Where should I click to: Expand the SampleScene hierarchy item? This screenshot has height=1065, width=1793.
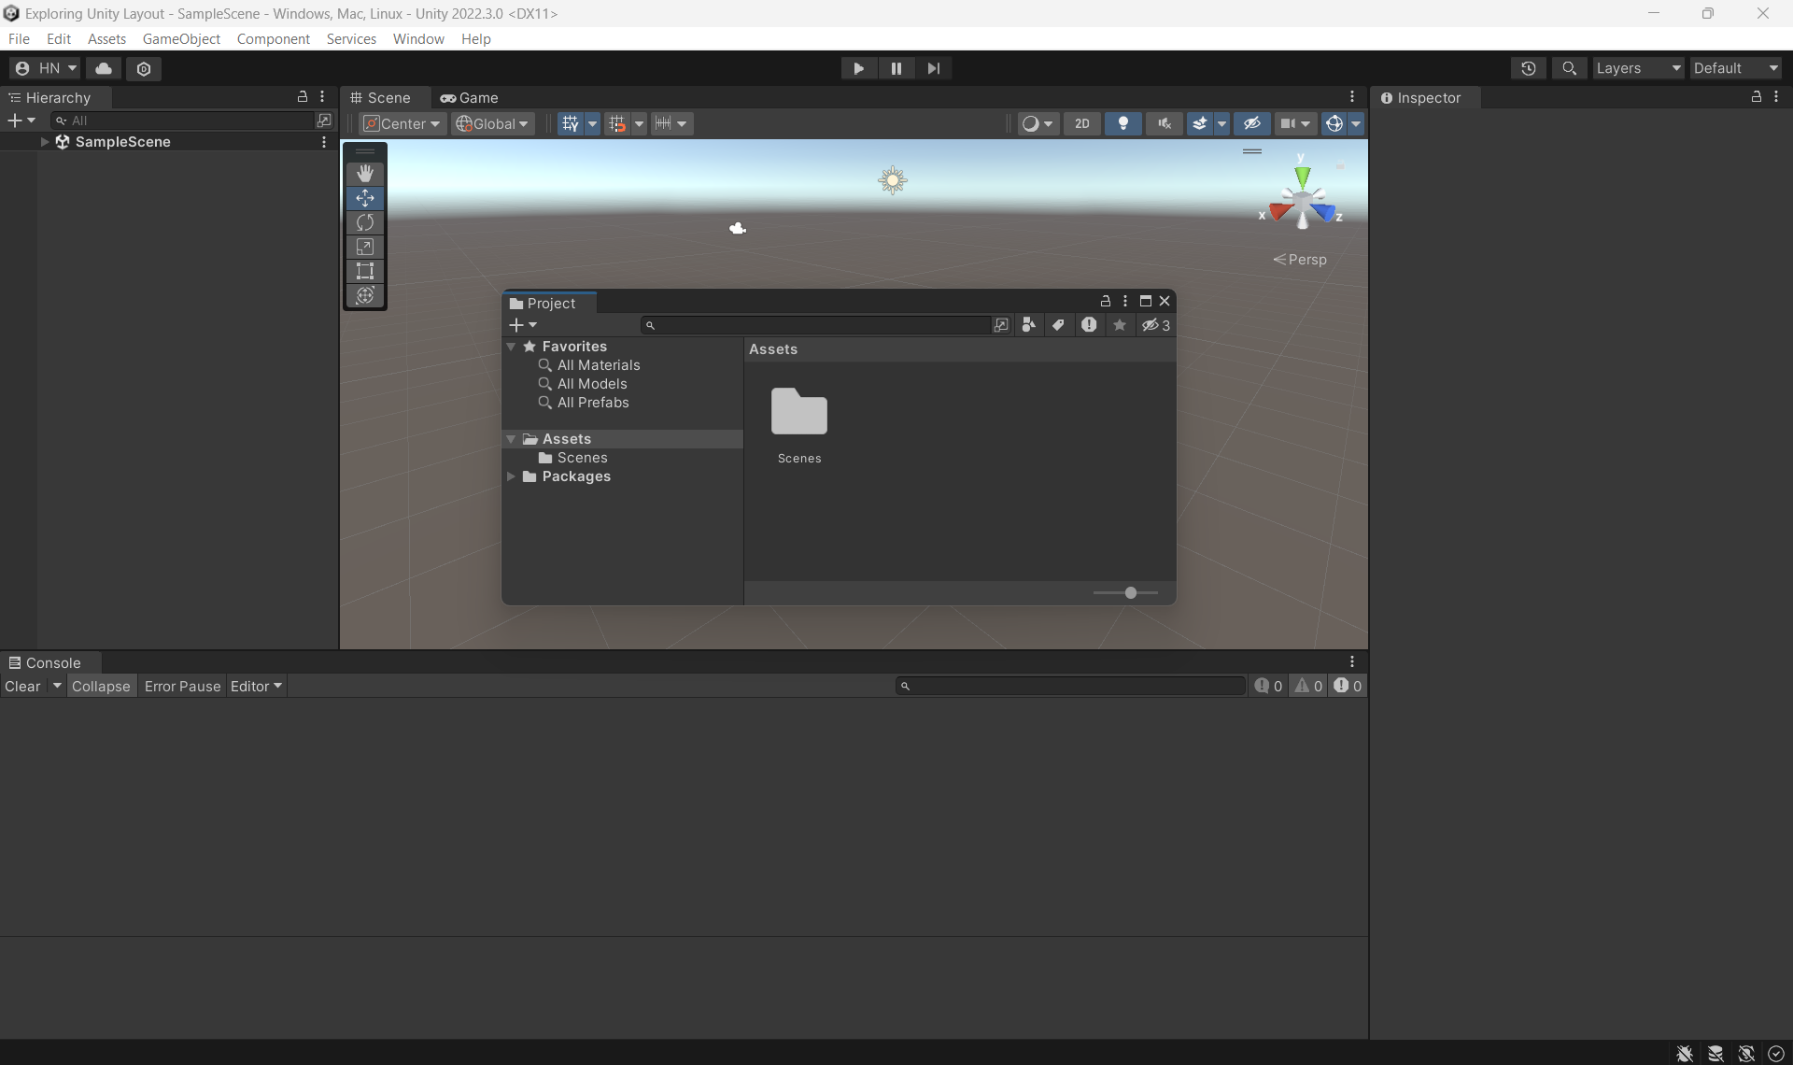(x=45, y=142)
